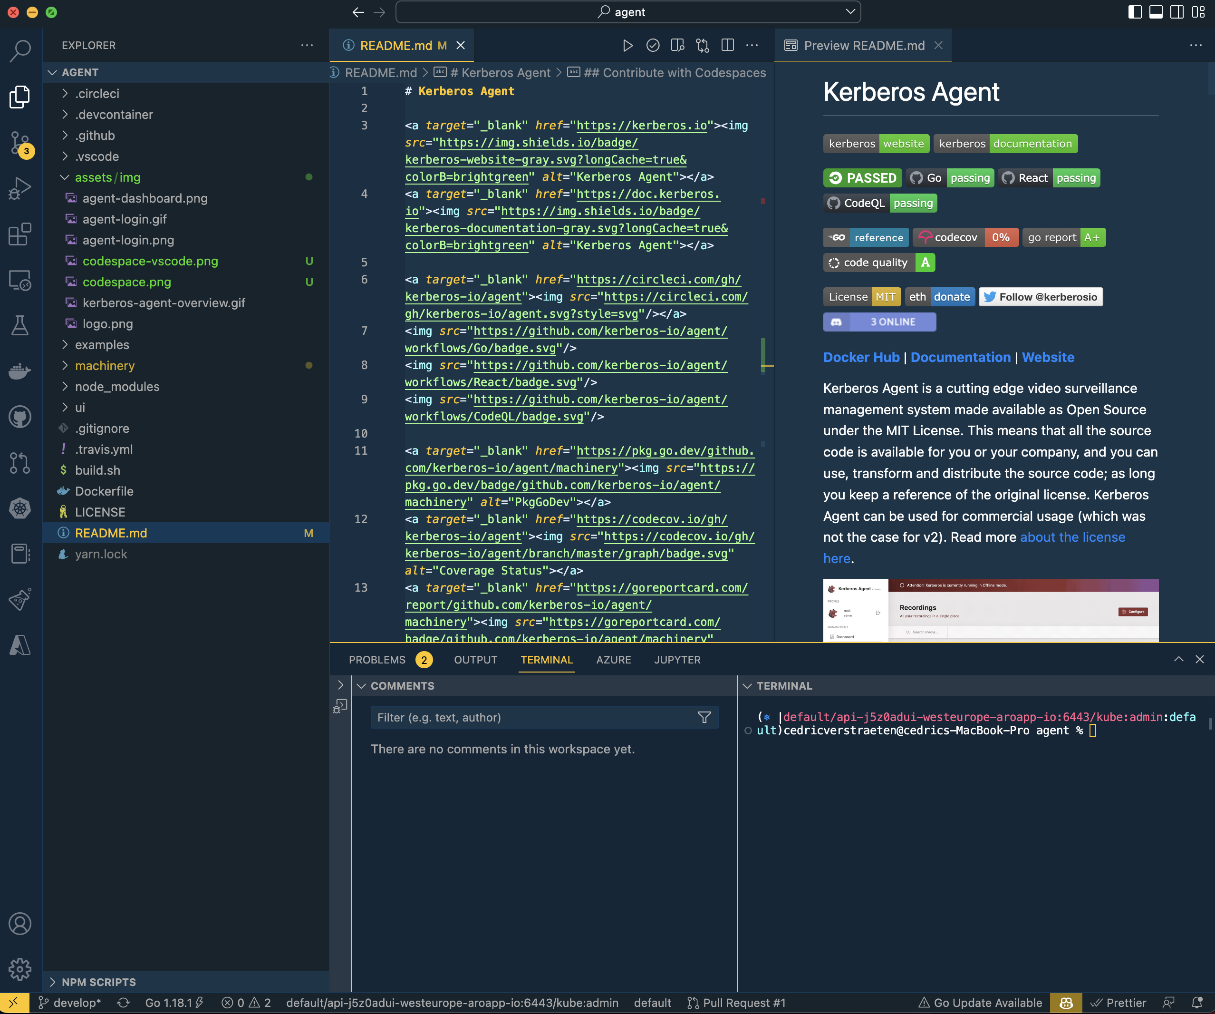Screen dimensions: 1215x1014
Task: Run the file with the play button
Action: coord(628,45)
